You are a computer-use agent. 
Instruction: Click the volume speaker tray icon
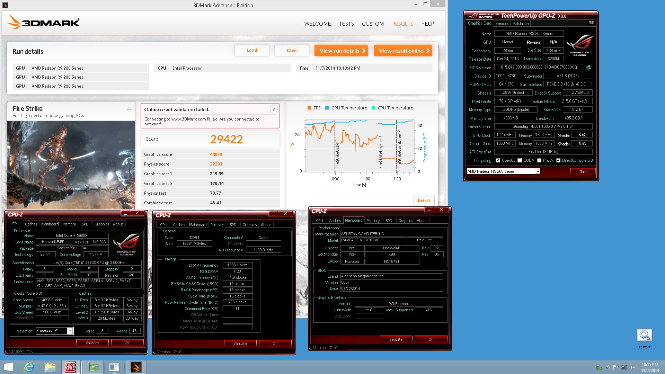[632, 367]
